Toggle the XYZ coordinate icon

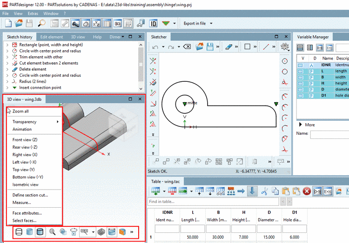96,23
